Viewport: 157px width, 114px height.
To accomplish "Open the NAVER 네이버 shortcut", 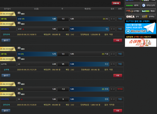I will (x=132, y=5).
